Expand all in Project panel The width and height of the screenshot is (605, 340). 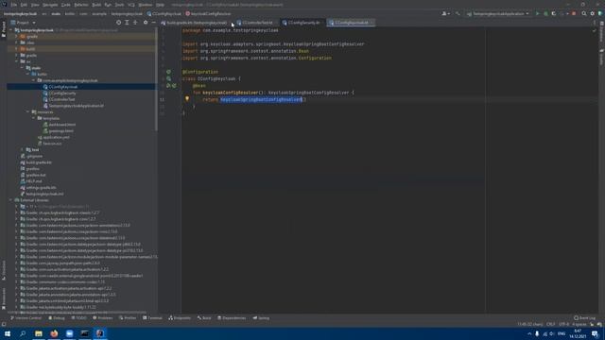click(127, 23)
